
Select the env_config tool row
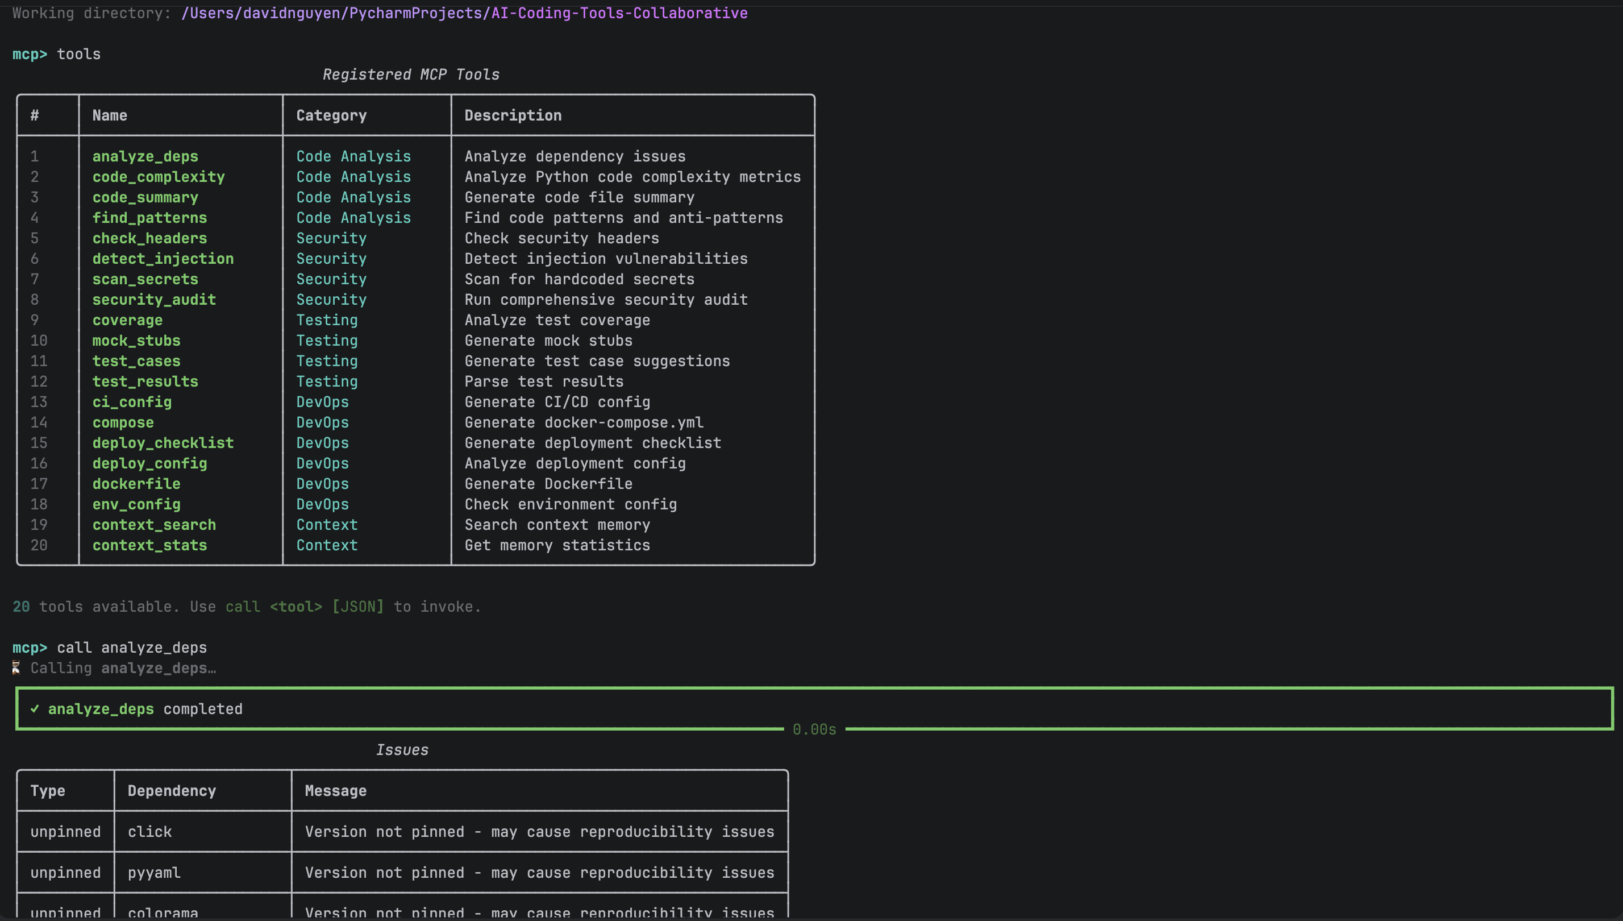pyautogui.click(x=135, y=504)
